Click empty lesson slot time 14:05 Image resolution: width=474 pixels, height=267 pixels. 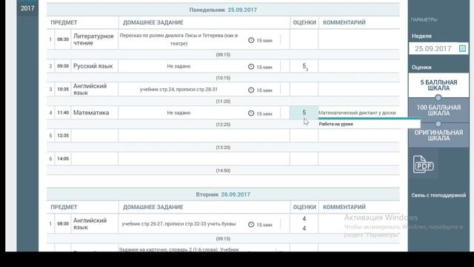point(63,159)
